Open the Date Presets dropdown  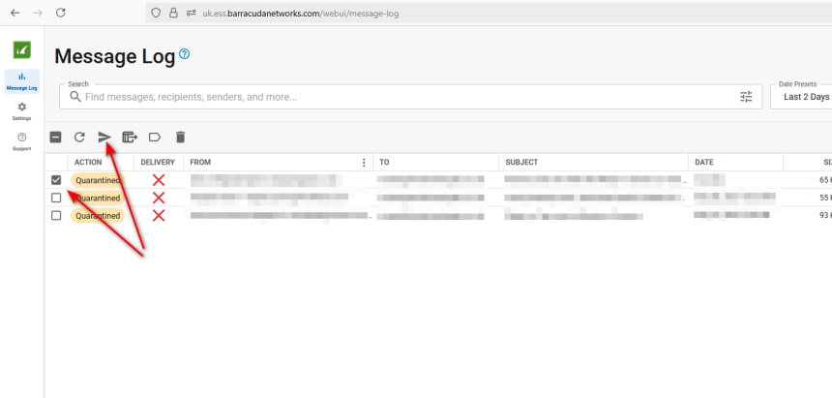click(801, 97)
